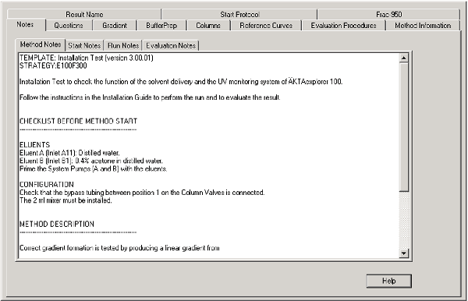Open the Result Name tab

click(84, 14)
